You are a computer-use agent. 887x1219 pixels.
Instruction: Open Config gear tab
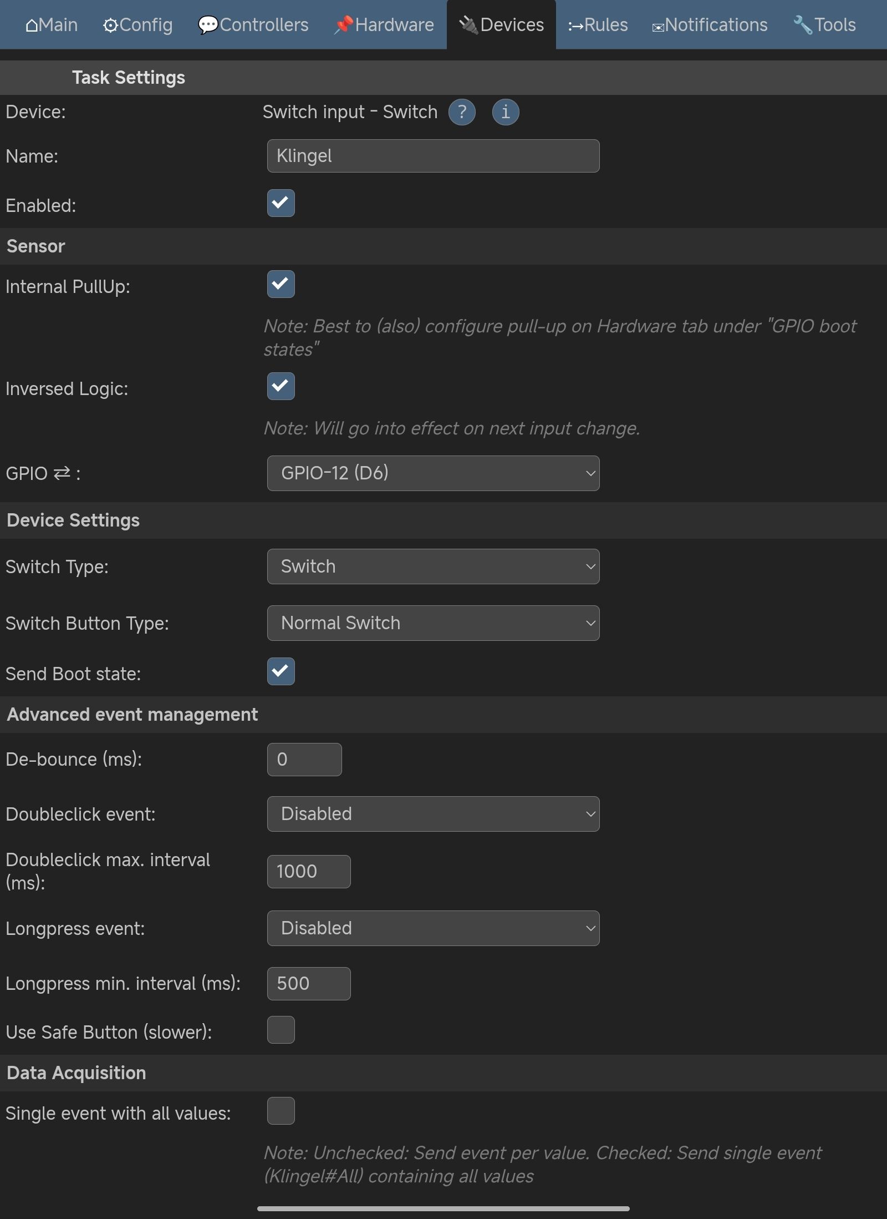pos(137,25)
